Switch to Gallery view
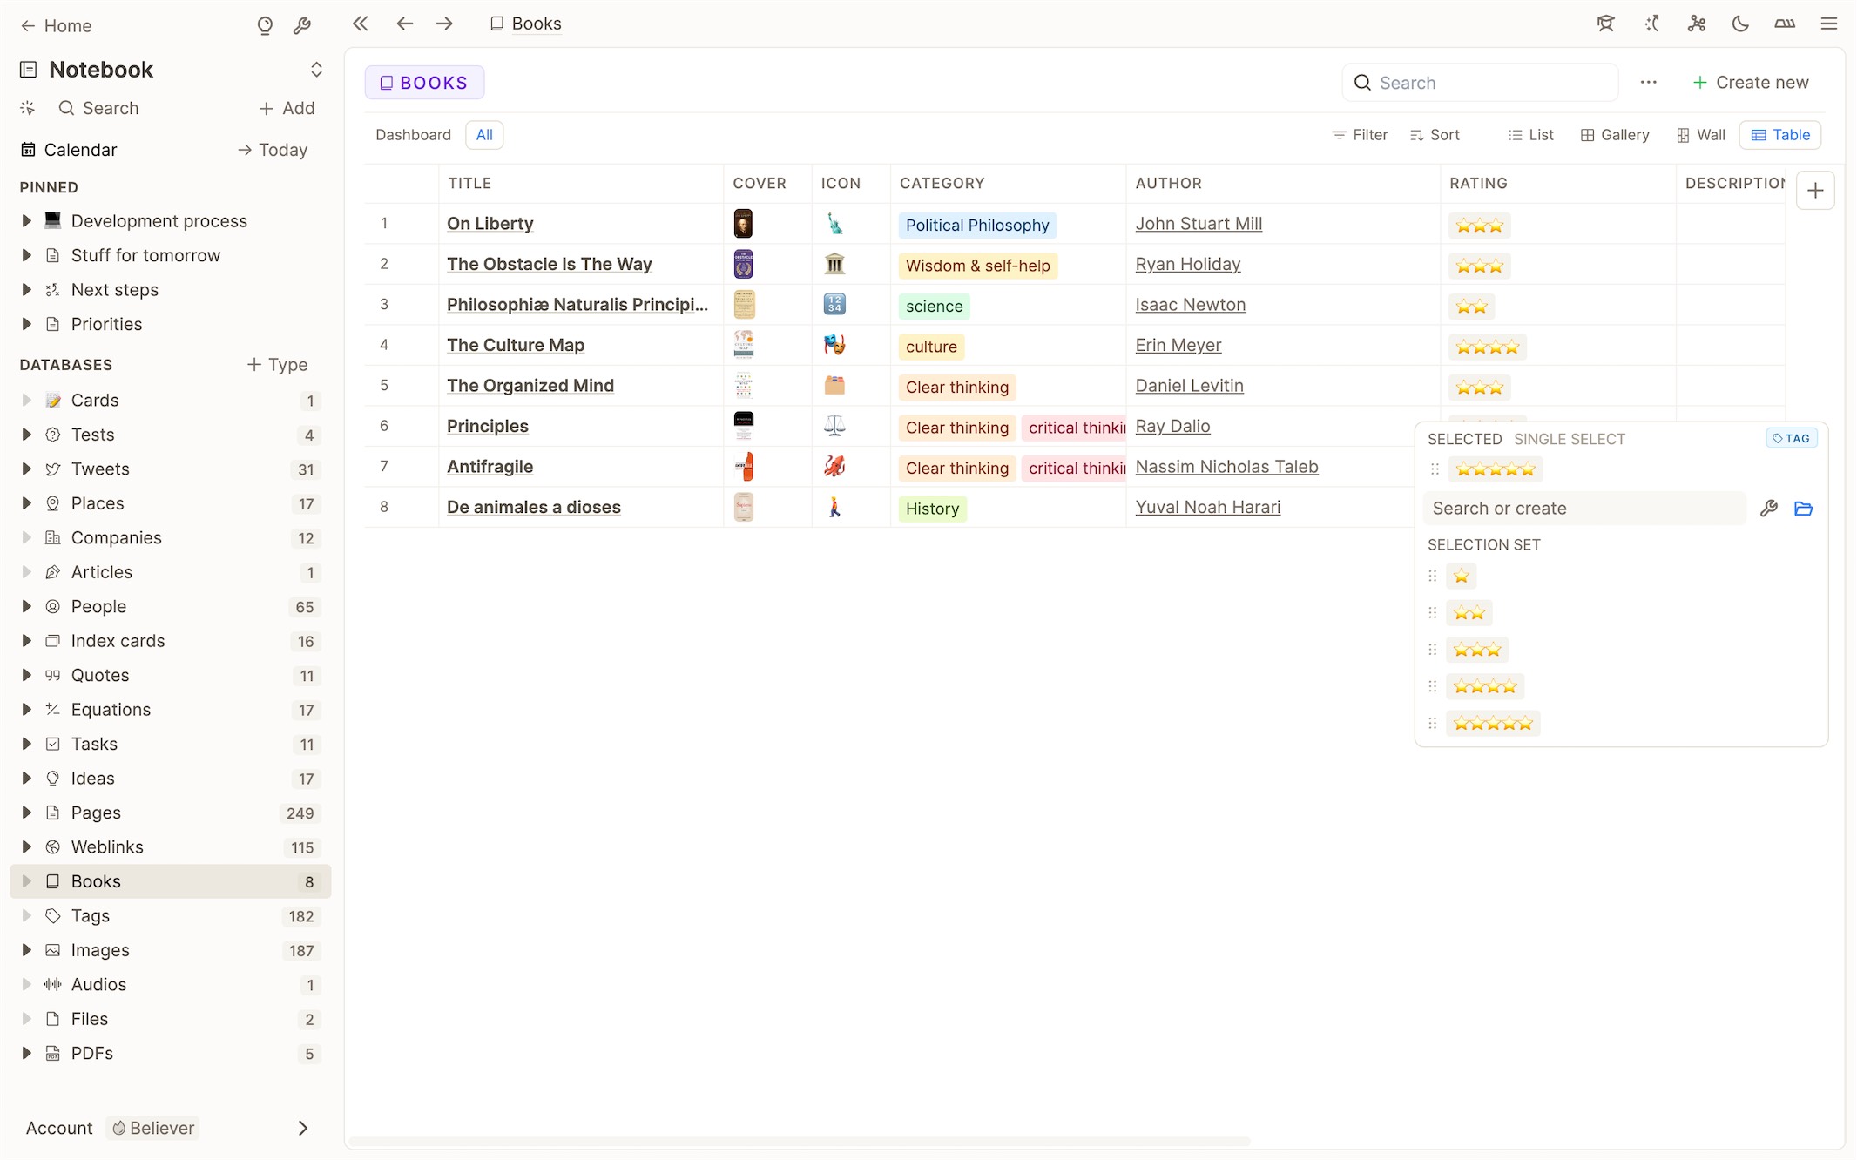Viewport: 1857px width, 1160px height. [1615, 135]
